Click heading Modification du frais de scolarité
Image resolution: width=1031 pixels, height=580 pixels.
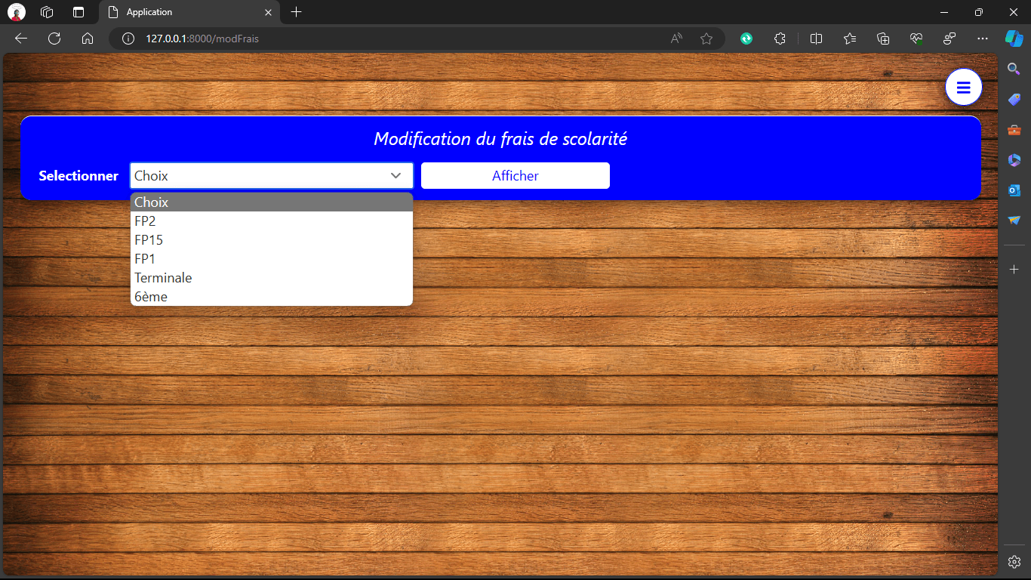point(500,139)
